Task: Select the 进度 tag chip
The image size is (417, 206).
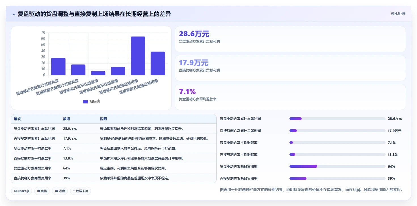Action: pos(60,191)
